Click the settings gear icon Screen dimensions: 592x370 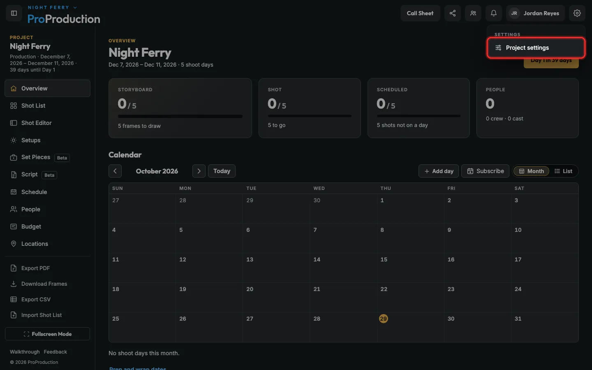coord(577,13)
